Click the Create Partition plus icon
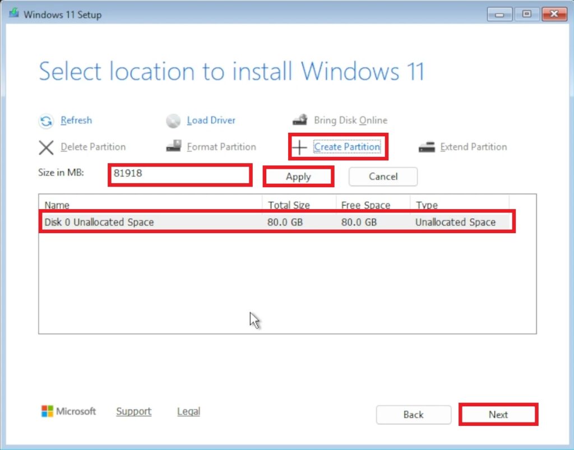This screenshot has width=574, height=450. tap(300, 147)
